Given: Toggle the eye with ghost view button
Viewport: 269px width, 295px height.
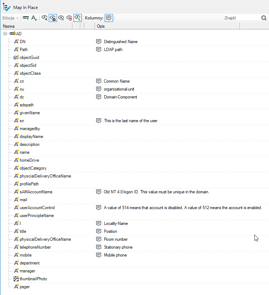Looking at the screenshot, I should [53, 18].
